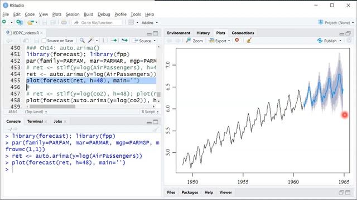Click the clear all plots broom icon
This screenshot has height=200, width=357.
click(249, 41)
